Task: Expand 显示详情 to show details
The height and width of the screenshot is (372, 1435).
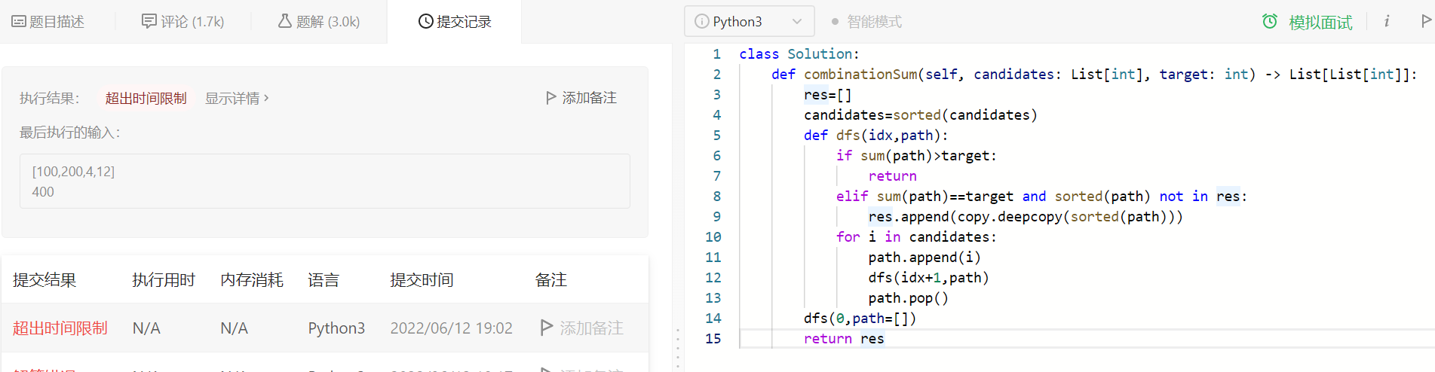Action: 237,98
